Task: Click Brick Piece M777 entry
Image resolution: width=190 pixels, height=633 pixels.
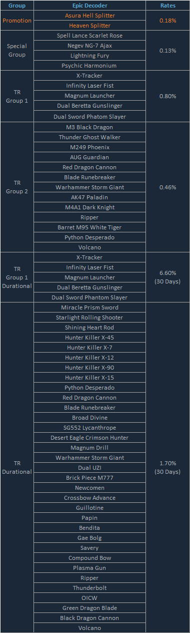Action: [90, 478]
